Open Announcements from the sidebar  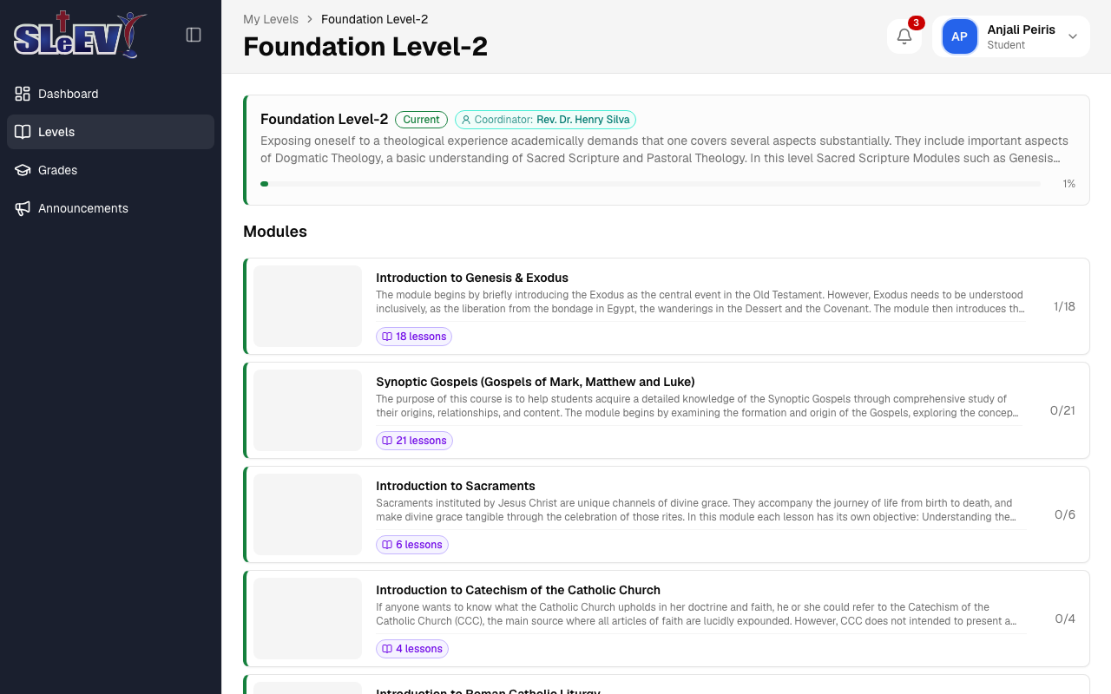pyautogui.click(x=110, y=208)
